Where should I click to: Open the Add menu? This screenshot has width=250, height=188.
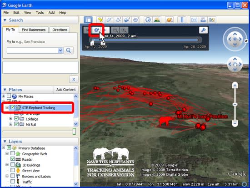pos(51,12)
